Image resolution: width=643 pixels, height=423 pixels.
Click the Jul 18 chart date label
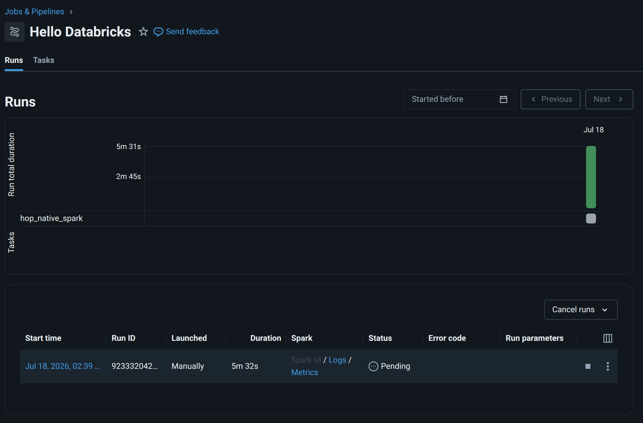click(x=593, y=130)
